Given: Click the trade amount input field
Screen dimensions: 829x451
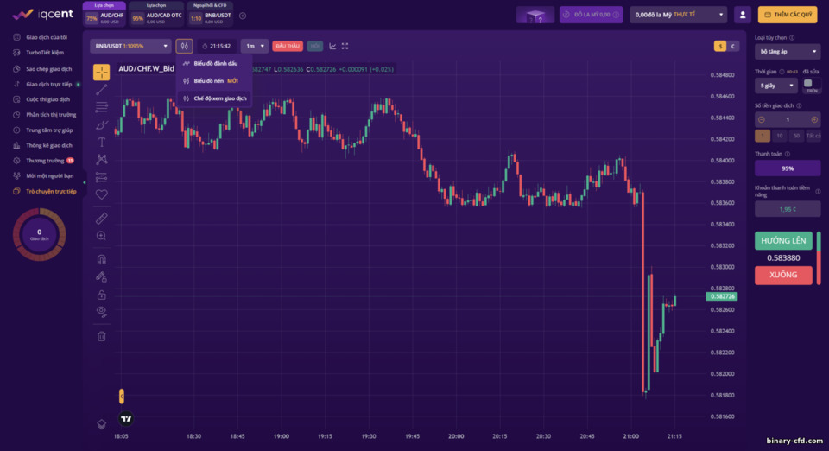Looking at the screenshot, I should (788, 119).
